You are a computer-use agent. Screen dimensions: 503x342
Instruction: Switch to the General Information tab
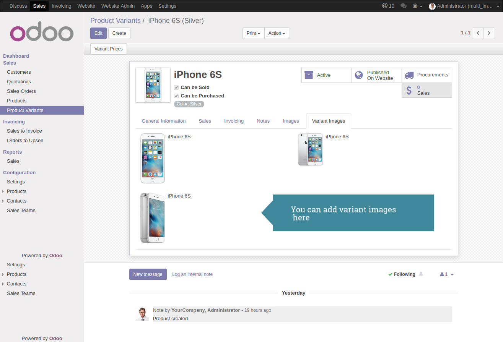tap(164, 121)
